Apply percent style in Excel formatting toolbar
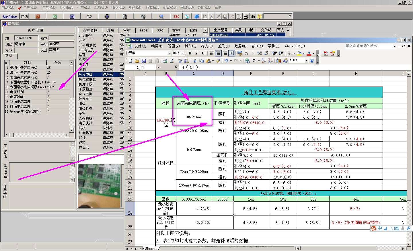The image size is (413, 251). pyautogui.click(x=246, y=53)
